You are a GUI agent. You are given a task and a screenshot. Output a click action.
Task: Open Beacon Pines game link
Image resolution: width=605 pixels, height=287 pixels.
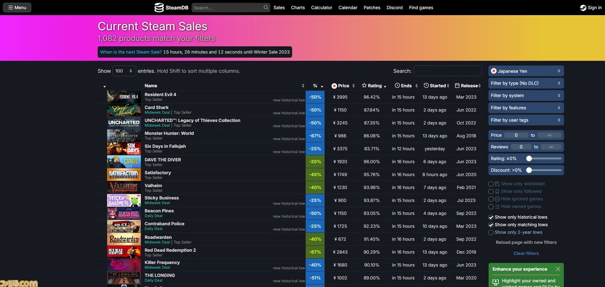[159, 211]
